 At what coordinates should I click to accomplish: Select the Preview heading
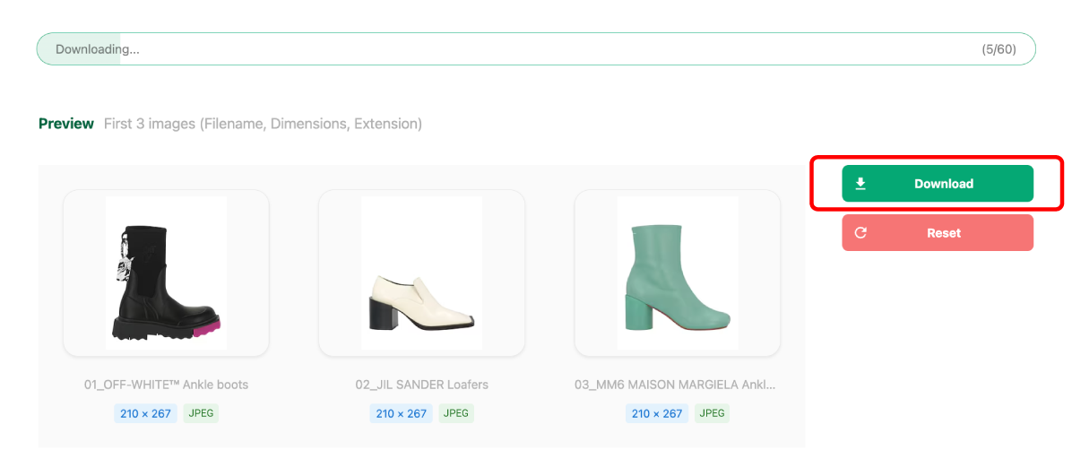(66, 124)
